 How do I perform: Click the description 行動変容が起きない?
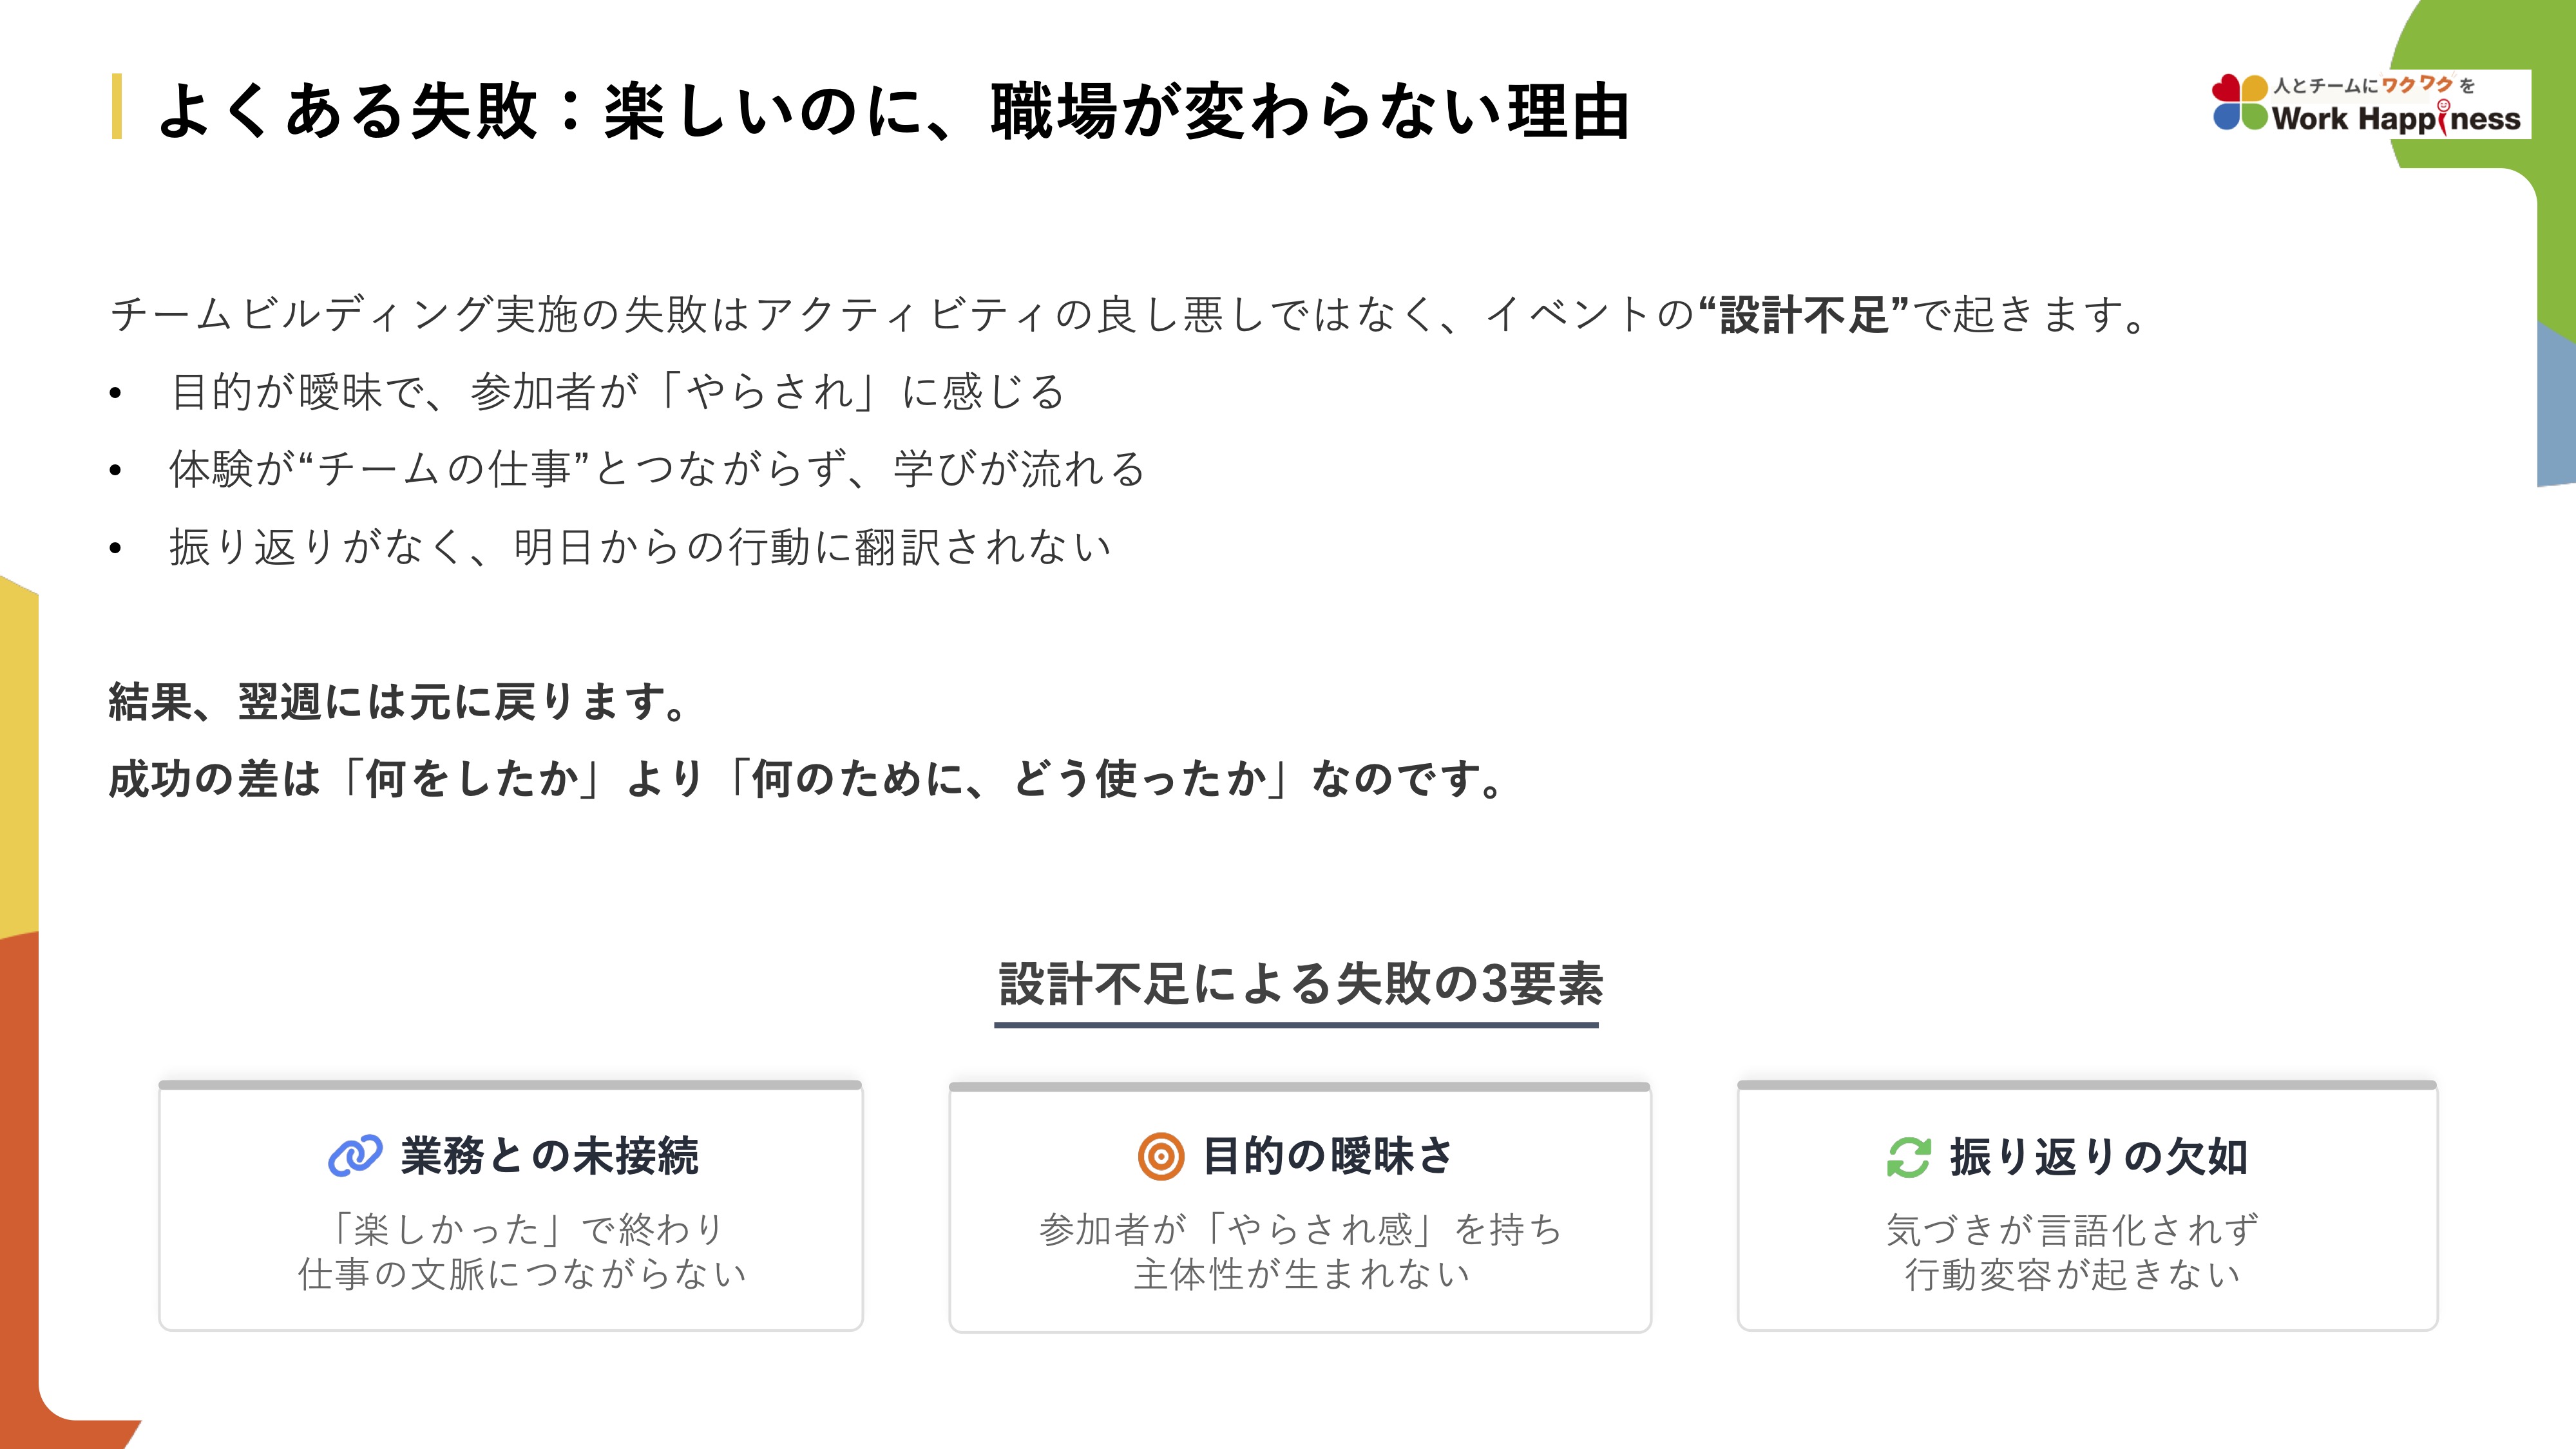click(2072, 1275)
